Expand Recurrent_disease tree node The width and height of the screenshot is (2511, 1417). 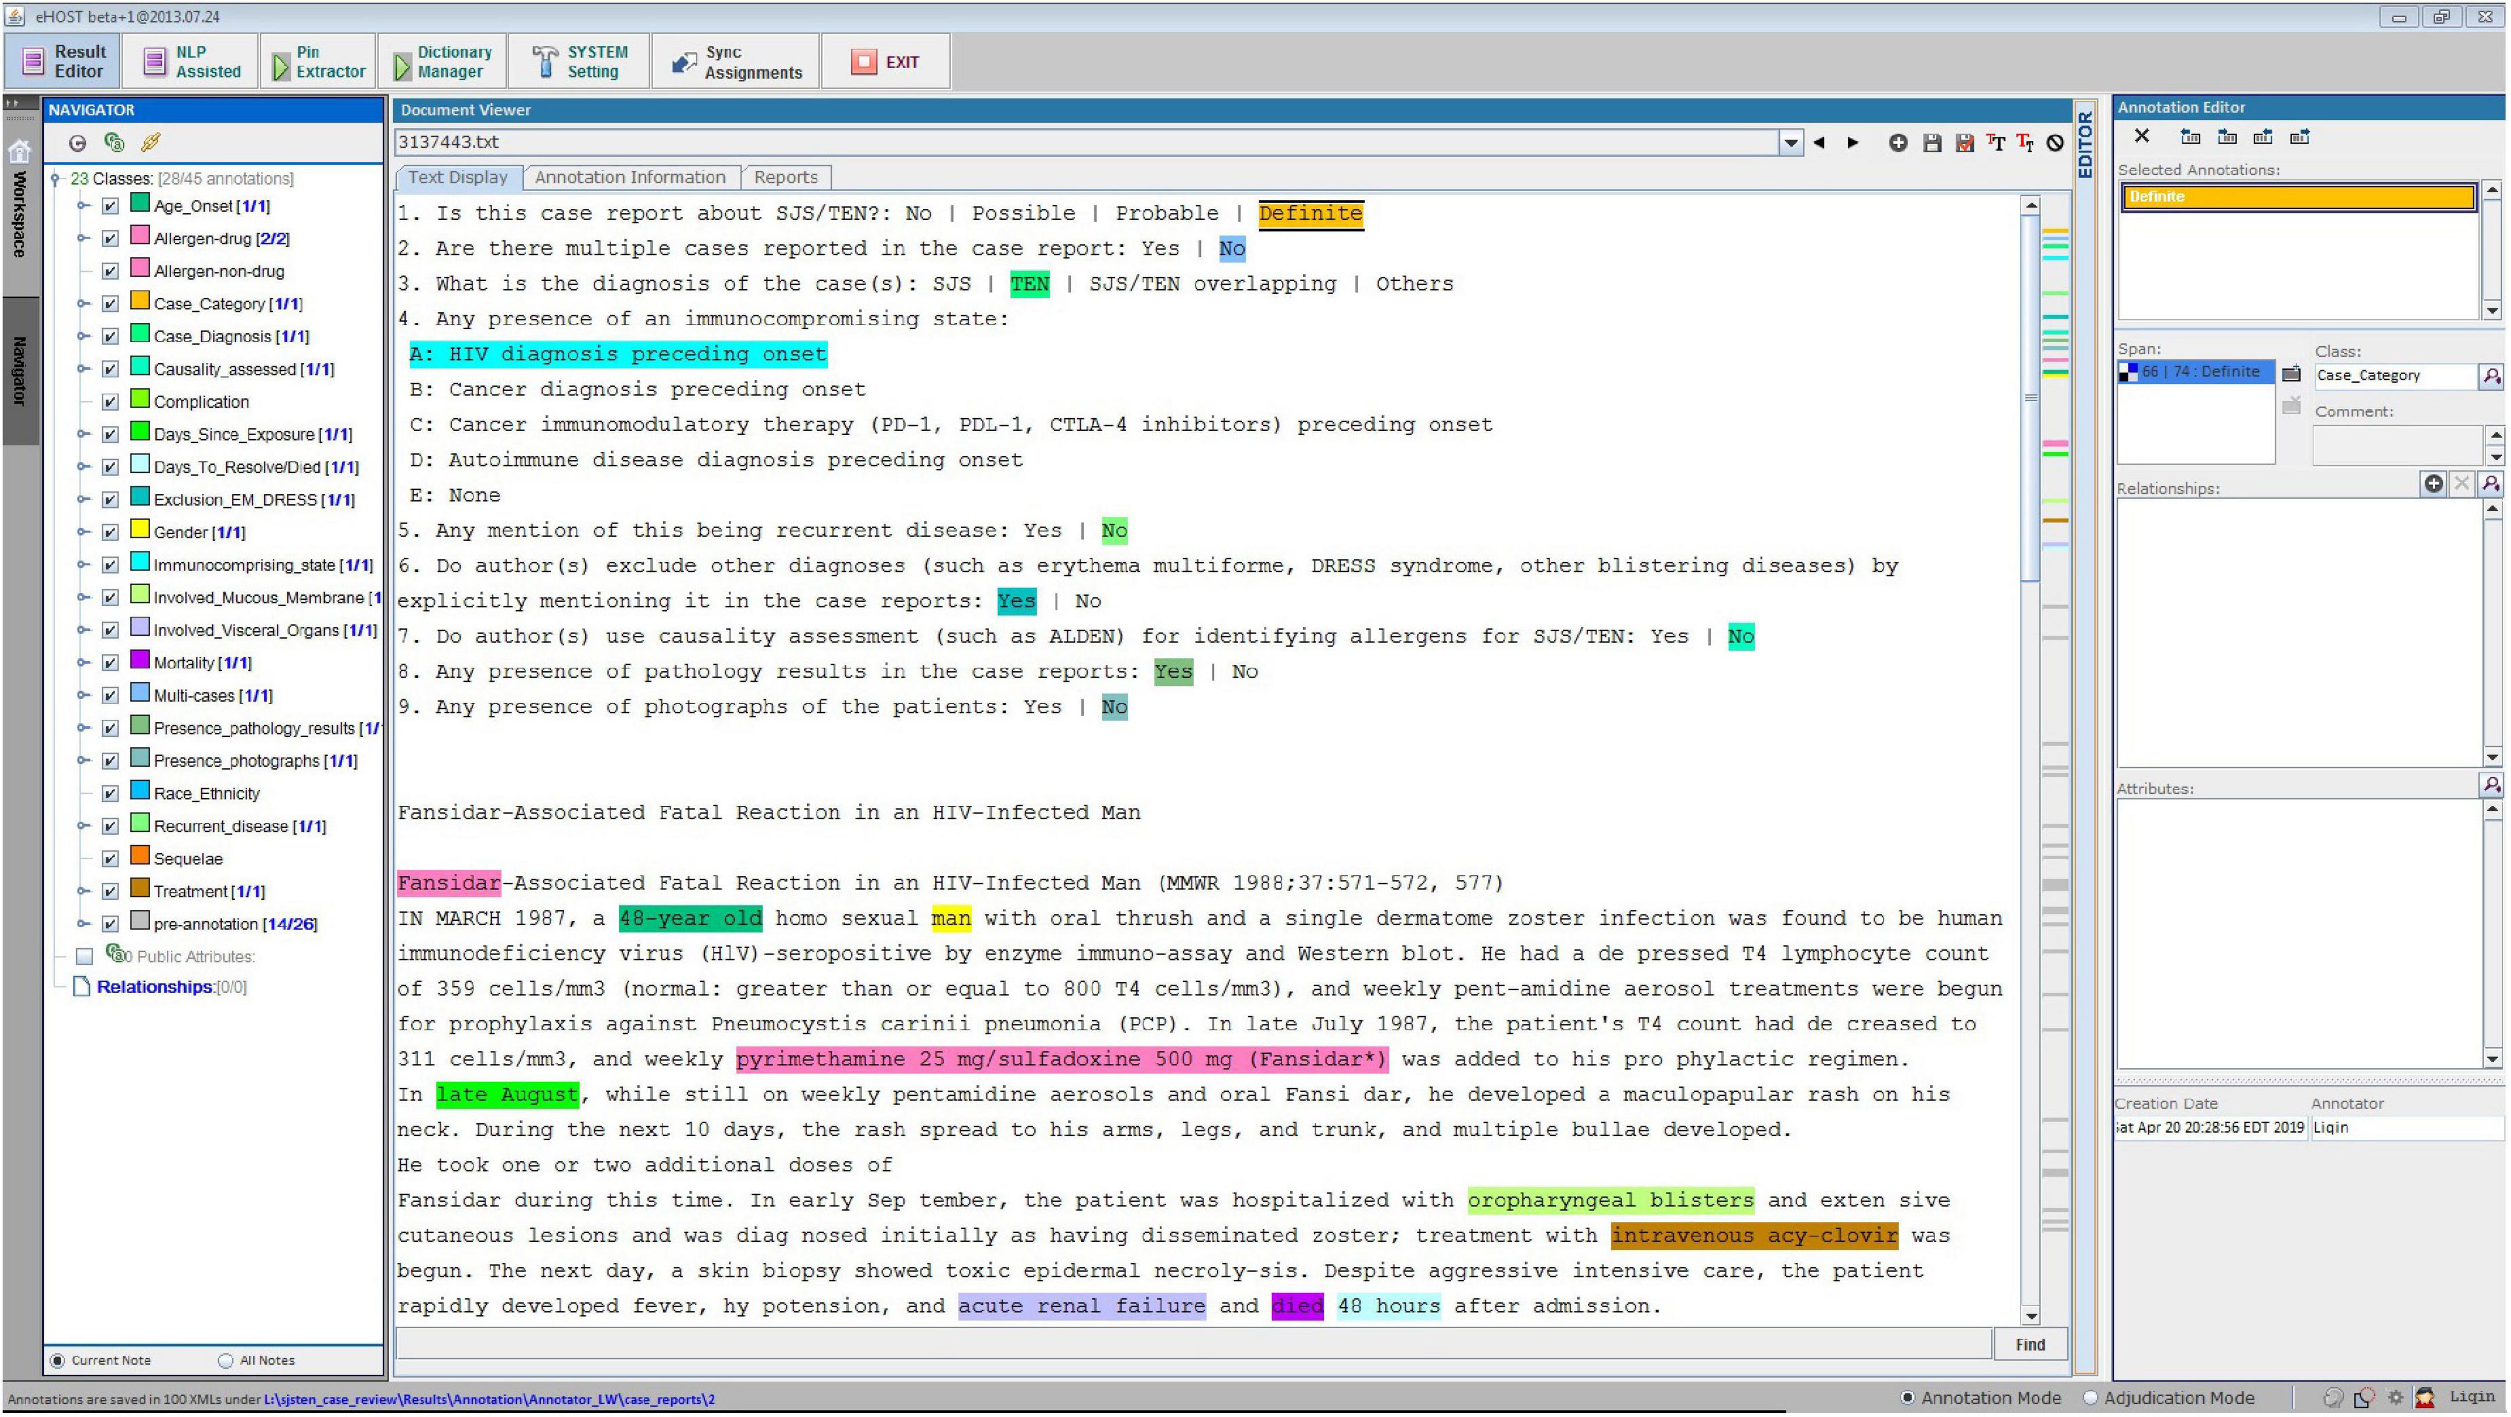click(84, 825)
